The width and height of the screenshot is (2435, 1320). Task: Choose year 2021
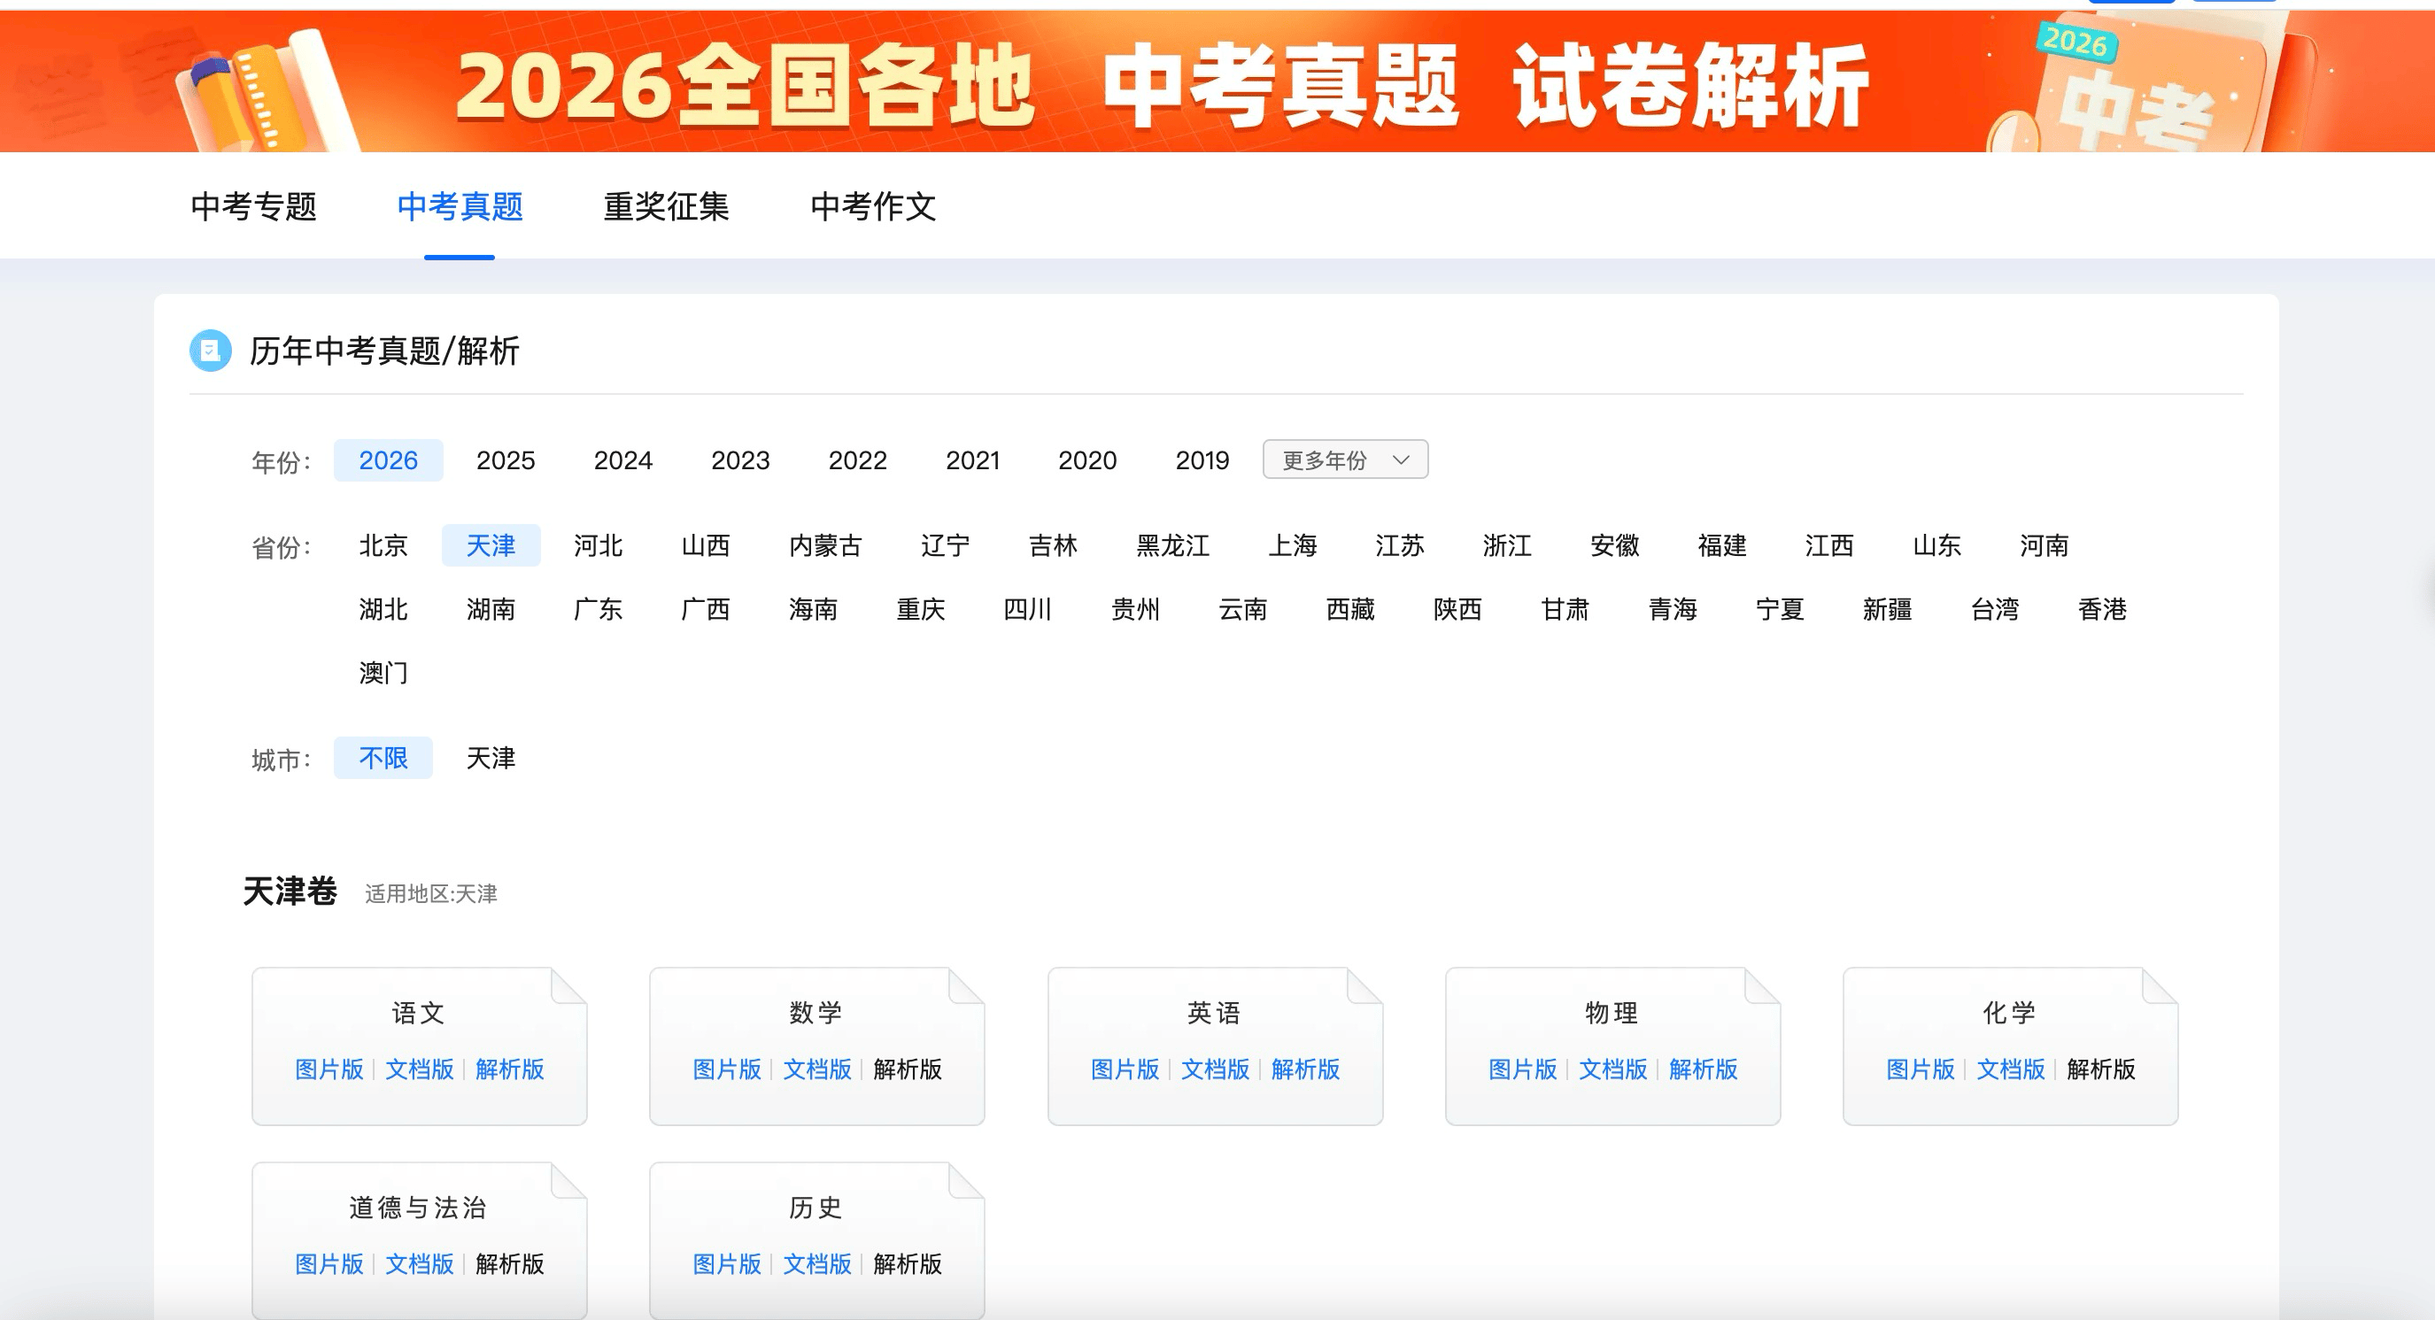(973, 460)
